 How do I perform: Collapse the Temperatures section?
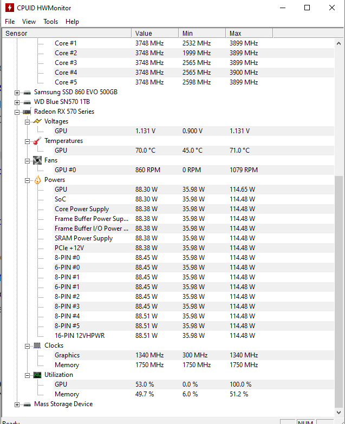27,141
